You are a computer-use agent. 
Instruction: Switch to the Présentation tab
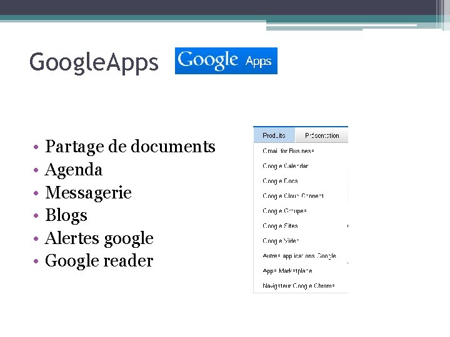[x=322, y=135]
